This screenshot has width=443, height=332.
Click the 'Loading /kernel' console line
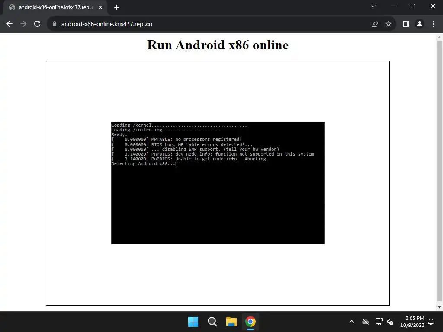tap(179, 125)
